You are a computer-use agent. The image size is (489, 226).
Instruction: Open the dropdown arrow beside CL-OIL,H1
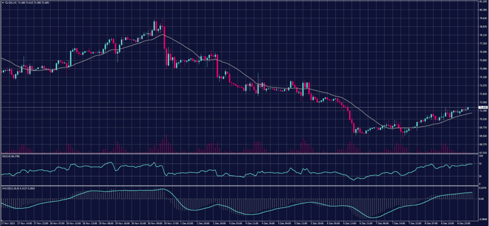2,3
